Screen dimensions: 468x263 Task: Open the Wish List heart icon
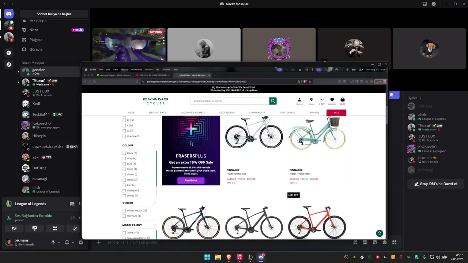tap(332, 101)
